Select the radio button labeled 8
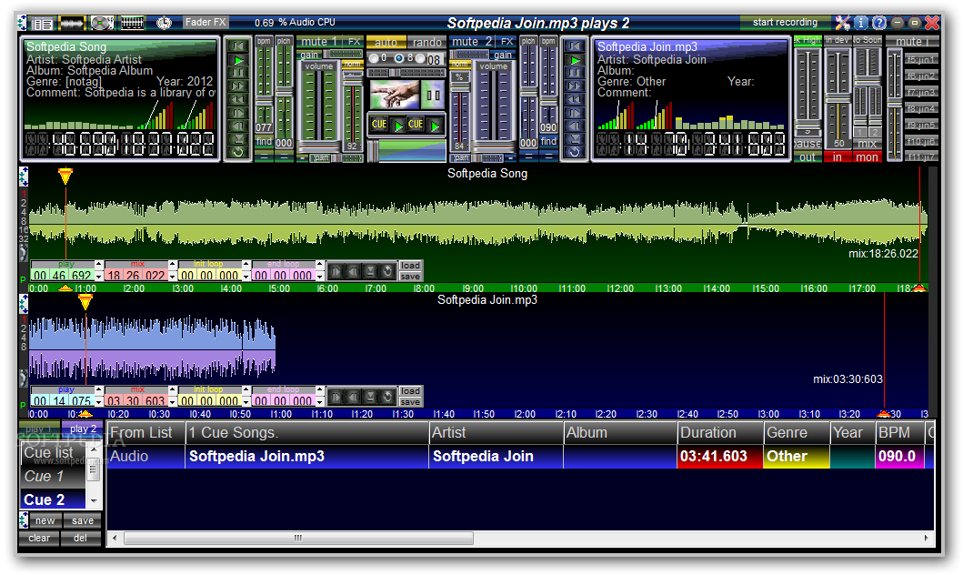 399,58
